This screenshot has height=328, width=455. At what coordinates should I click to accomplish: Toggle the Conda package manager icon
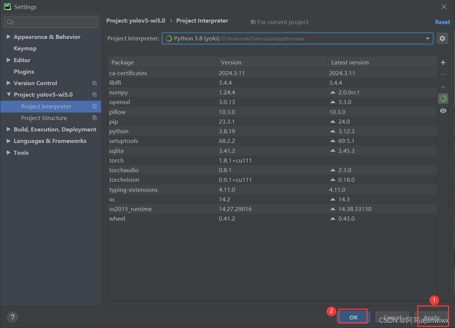[x=443, y=98]
